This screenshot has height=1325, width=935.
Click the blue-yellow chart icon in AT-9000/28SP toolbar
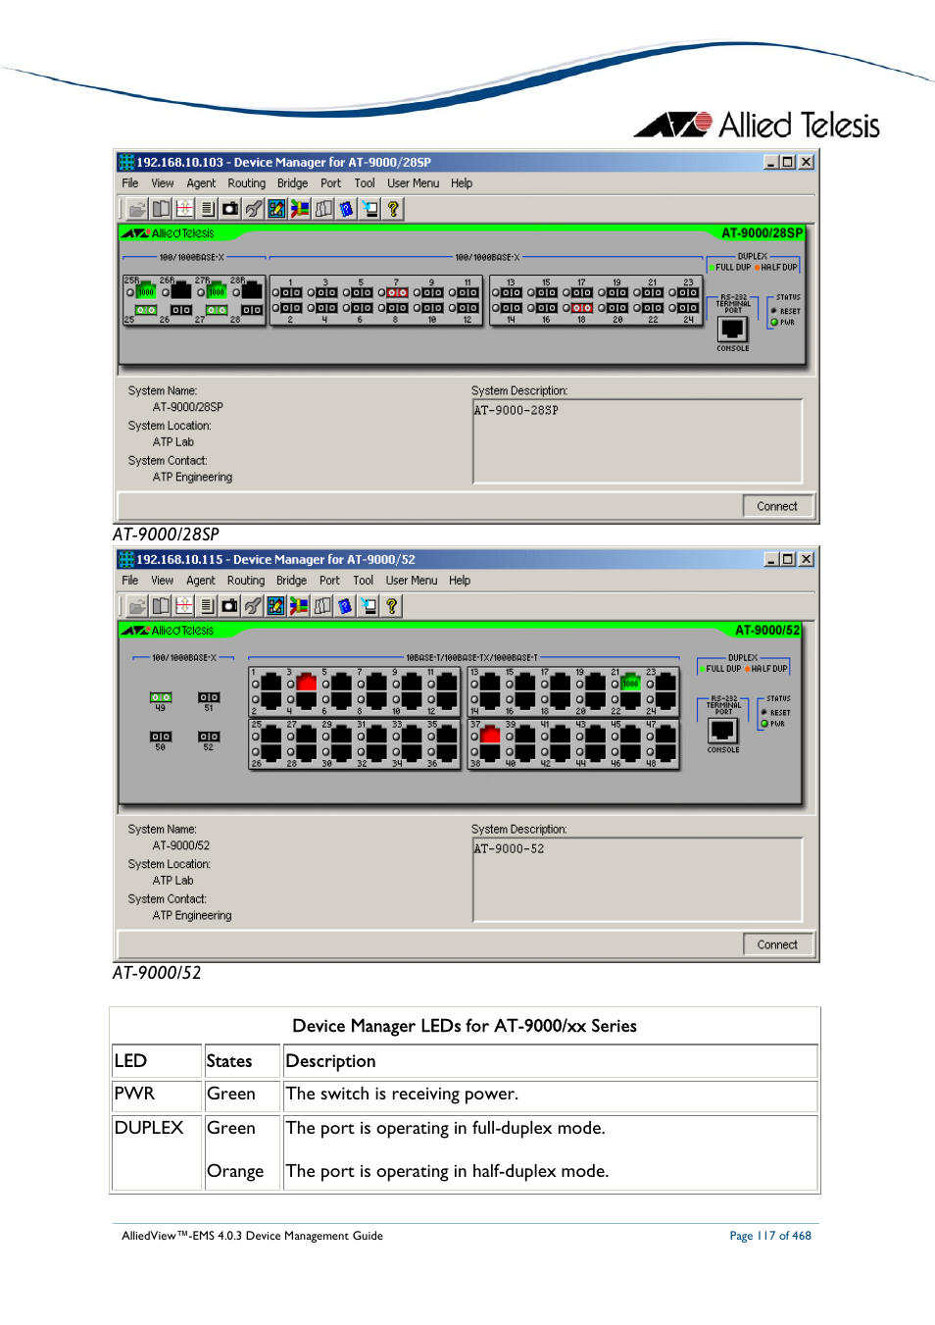tap(276, 209)
